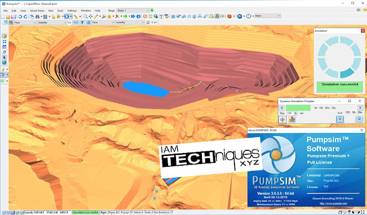The image size is (367, 215).
Task: Click the undo arrow icon
Action: coord(20,17)
